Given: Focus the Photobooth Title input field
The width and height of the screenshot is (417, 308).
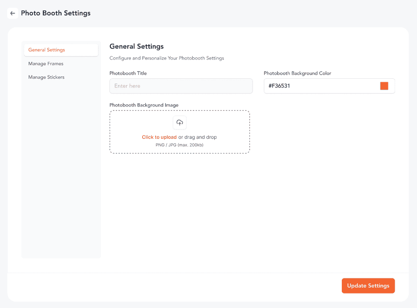Looking at the screenshot, I should tap(181, 86).
